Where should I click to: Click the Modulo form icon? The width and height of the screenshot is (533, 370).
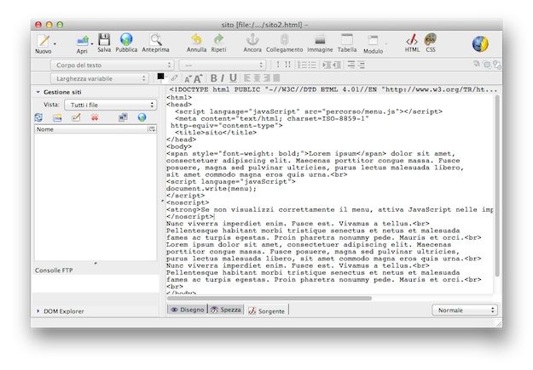(373, 40)
